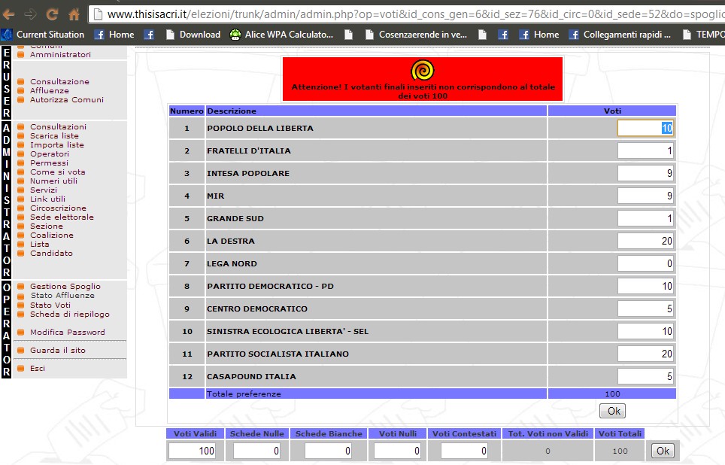Open Candidato in the sidebar

tap(51, 253)
